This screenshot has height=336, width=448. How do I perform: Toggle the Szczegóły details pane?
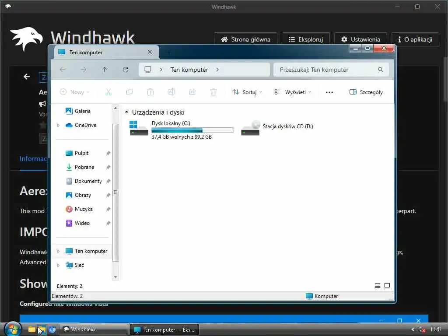[x=366, y=92]
